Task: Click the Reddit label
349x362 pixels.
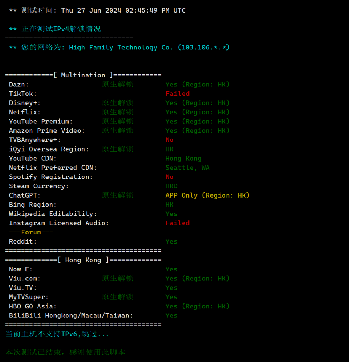Action: 23,241
